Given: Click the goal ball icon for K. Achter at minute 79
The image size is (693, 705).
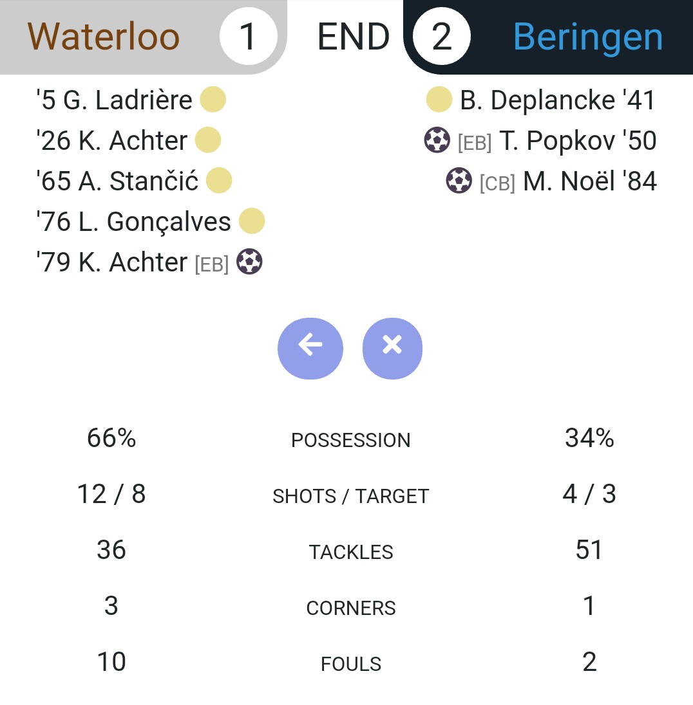Looking at the screenshot, I should (249, 262).
